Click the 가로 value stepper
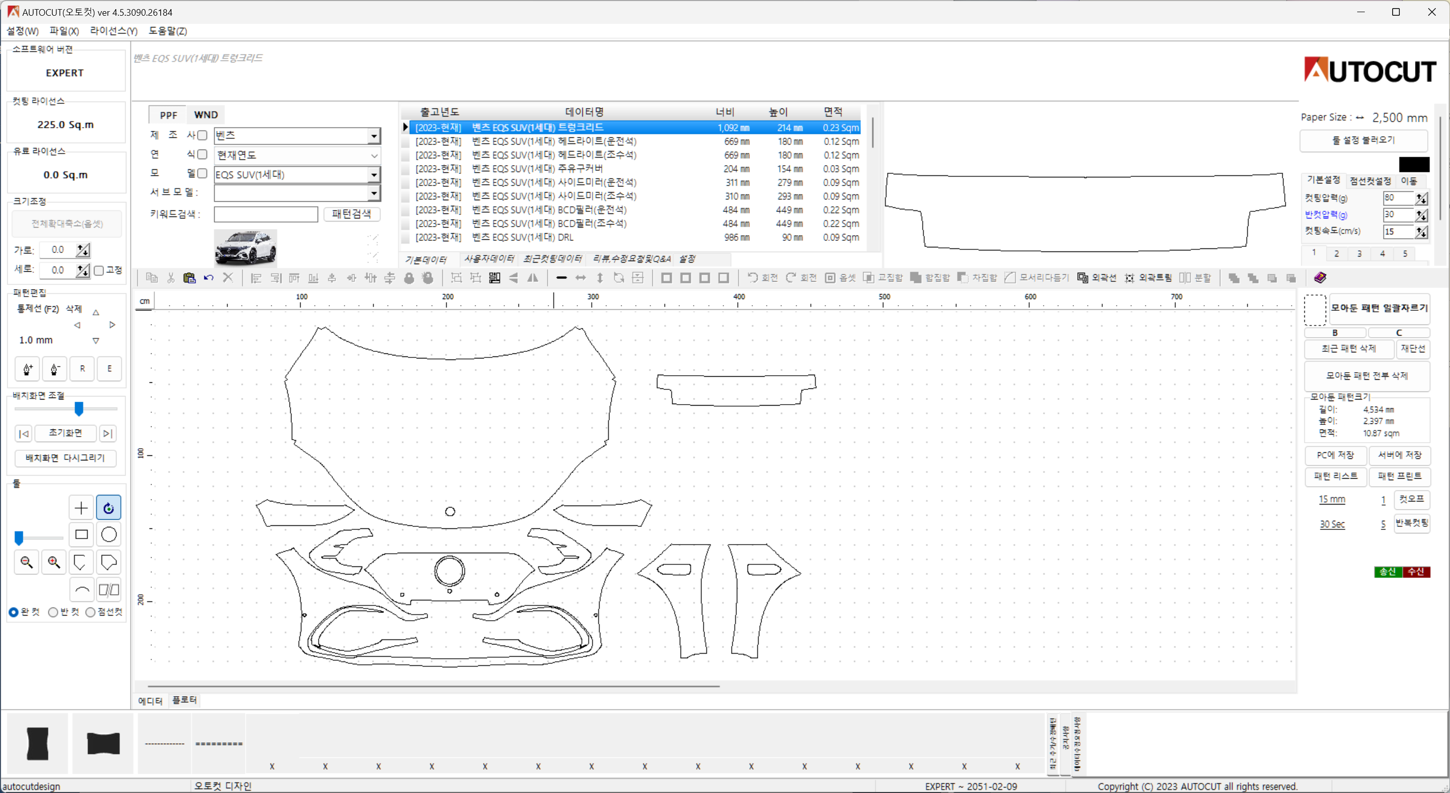1450x793 pixels. click(83, 250)
